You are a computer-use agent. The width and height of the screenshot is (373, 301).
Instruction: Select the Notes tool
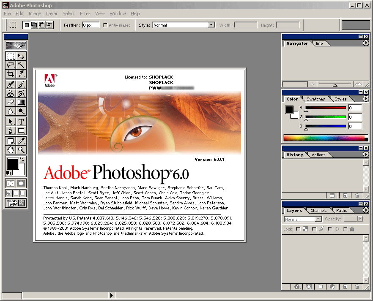(x=11, y=141)
